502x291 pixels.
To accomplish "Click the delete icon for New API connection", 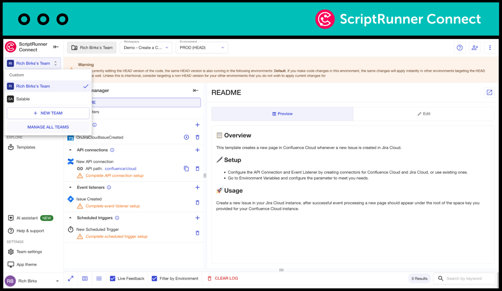I will click(x=197, y=168).
